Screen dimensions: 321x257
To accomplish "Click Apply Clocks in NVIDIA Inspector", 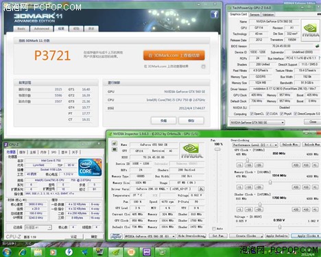I will click(x=306, y=236).
